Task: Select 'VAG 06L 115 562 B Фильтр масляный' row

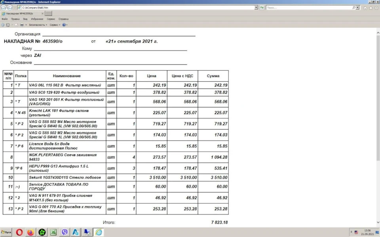Action: [x=116, y=85]
